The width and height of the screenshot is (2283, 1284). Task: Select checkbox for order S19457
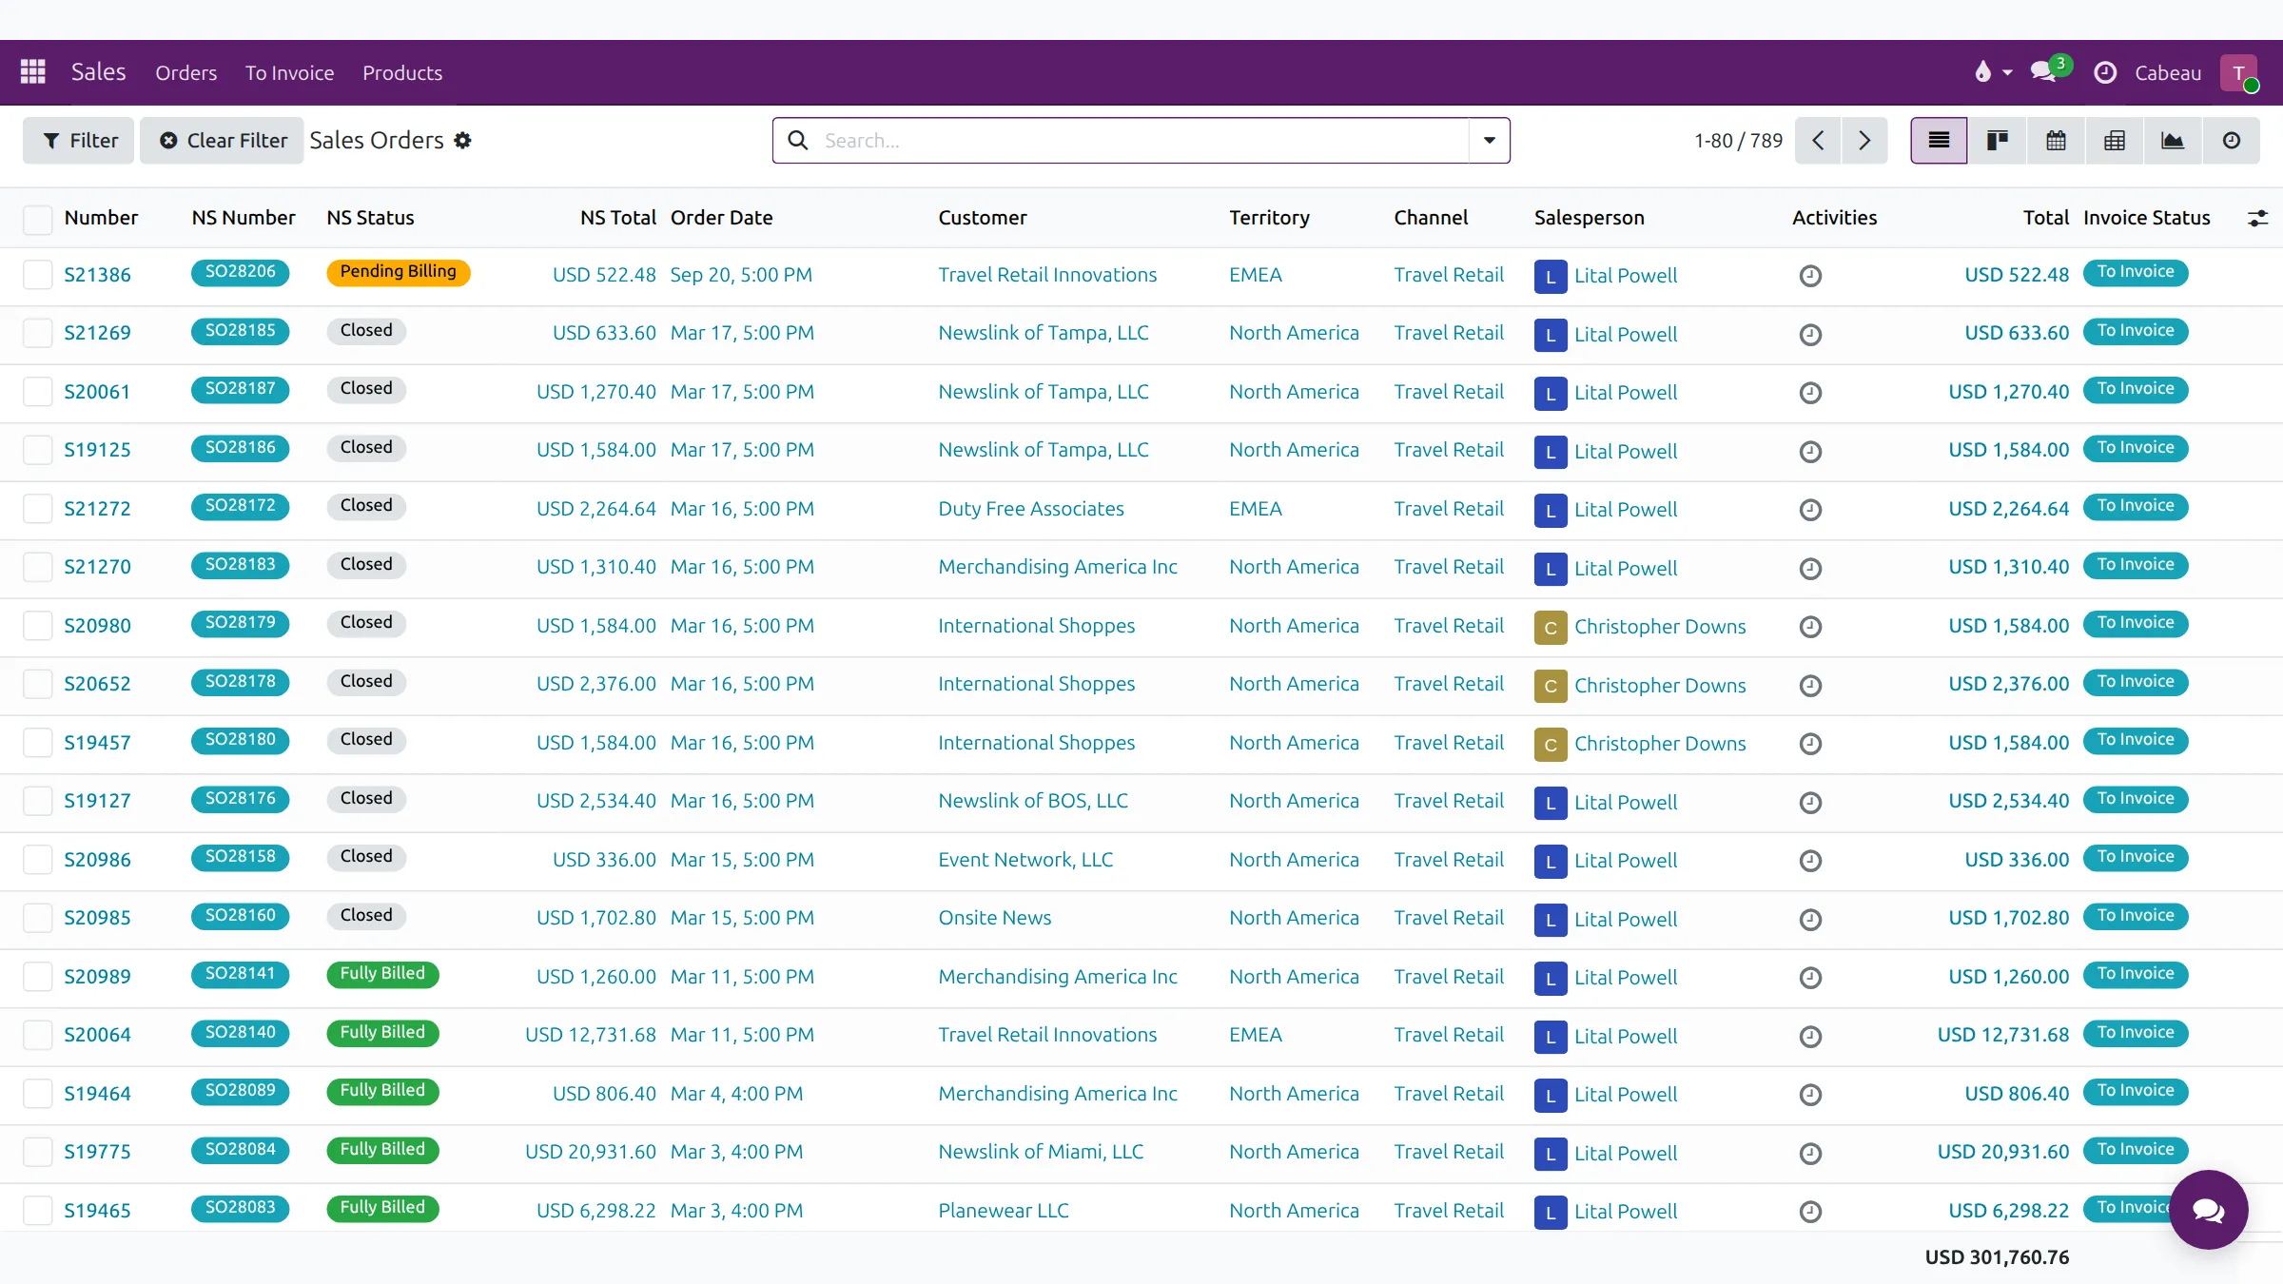(x=37, y=744)
